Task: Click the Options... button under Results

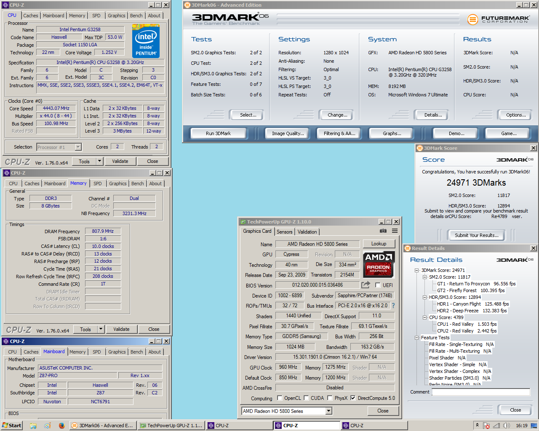Action: (516, 115)
